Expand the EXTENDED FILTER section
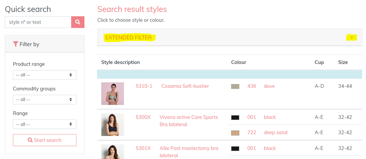This screenshot has height=159, width=366. point(128,37)
